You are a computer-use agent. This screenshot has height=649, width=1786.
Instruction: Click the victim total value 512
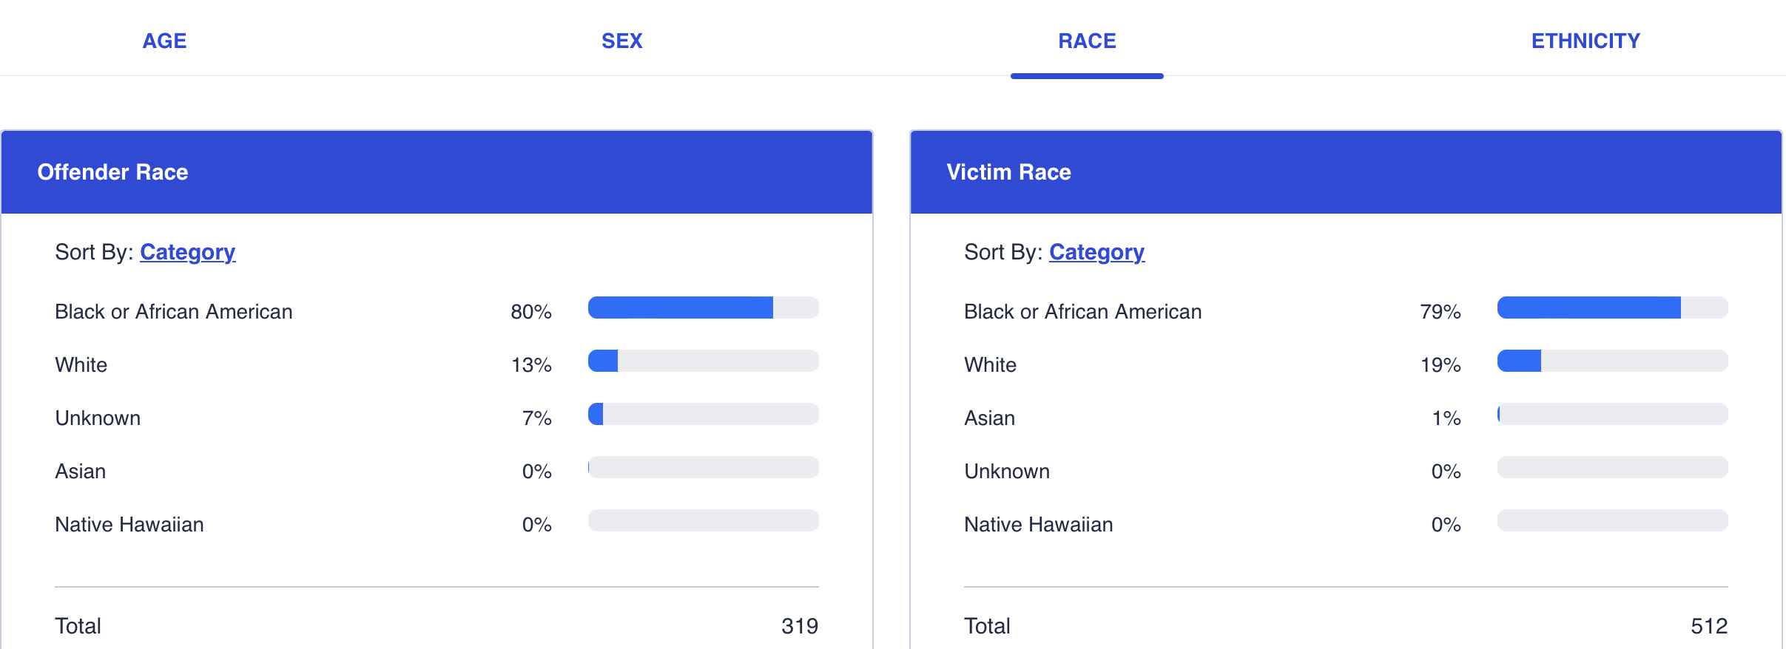click(1708, 626)
